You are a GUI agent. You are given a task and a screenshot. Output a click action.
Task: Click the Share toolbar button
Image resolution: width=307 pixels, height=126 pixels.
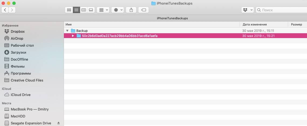131,10
